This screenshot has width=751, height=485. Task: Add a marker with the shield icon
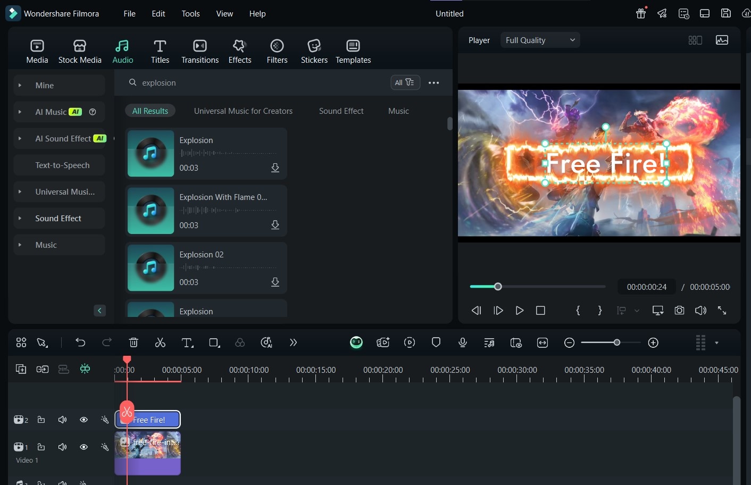tap(436, 342)
